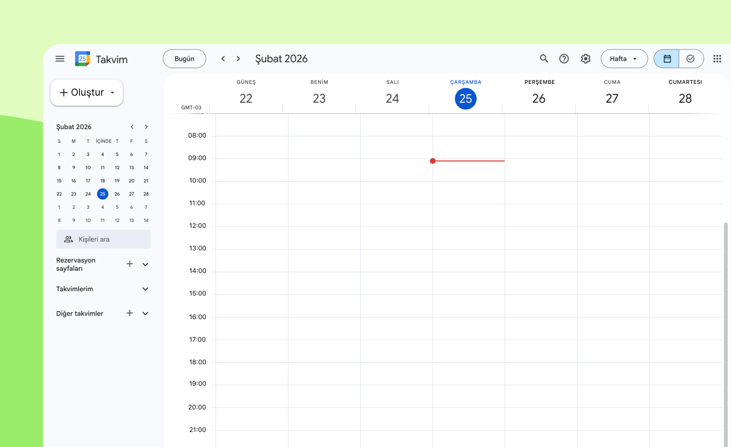Image resolution: width=731 pixels, height=447 pixels.
Task: Expand the Takvimlerim section
Action: [145, 289]
